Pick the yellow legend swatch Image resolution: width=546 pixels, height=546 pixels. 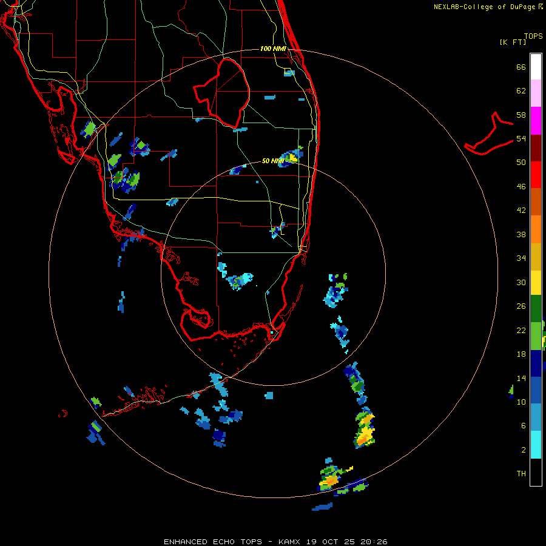[536, 283]
